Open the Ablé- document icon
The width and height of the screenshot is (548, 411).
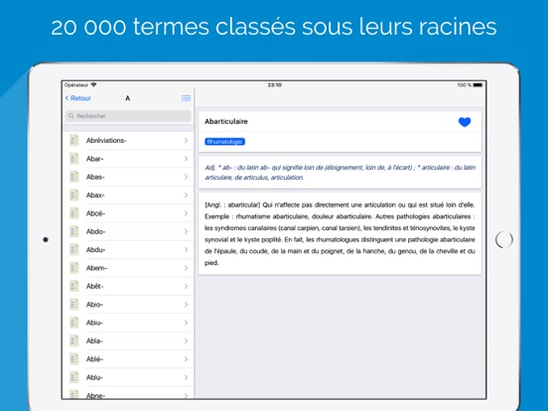(x=74, y=359)
